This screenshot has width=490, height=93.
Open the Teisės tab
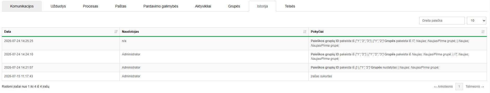pos(290,6)
